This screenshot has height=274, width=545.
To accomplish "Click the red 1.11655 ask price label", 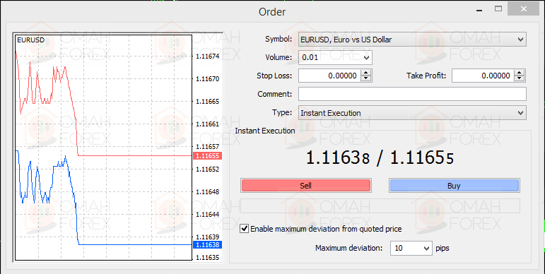I will click(208, 156).
